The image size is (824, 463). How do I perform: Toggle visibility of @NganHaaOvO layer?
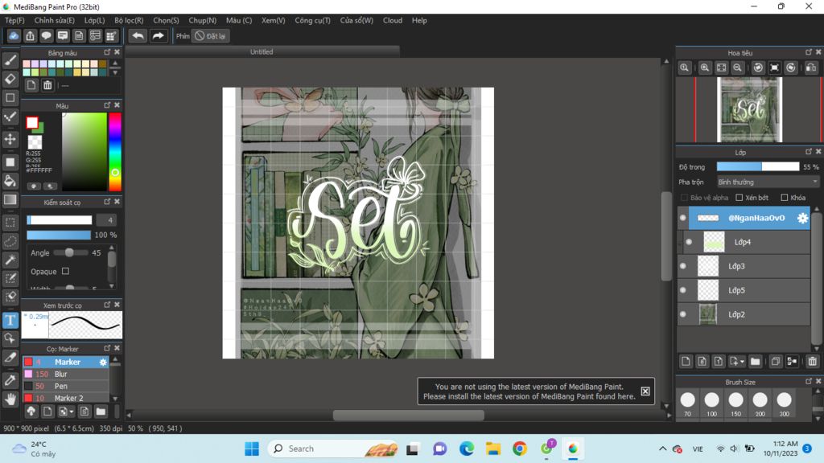682,218
